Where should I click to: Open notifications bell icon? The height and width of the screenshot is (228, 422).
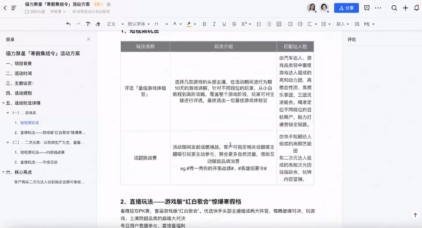click(x=416, y=8)
